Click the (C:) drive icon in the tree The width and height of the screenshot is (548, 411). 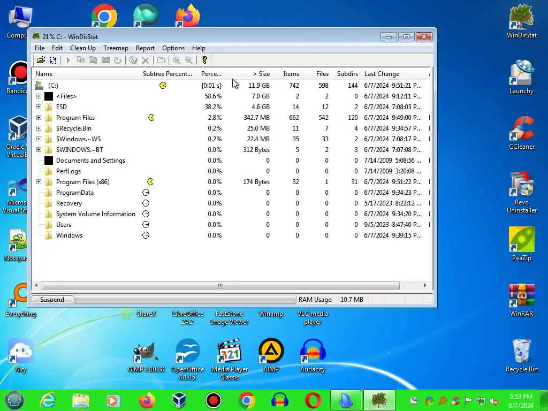(39, 85)
